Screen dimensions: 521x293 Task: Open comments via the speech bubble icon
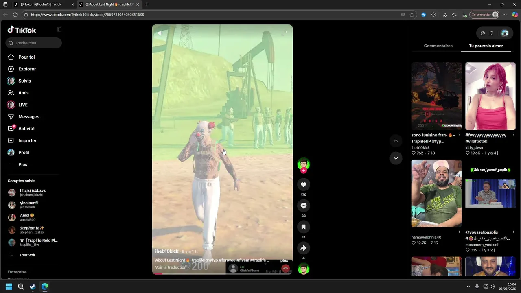pos(303,206)
